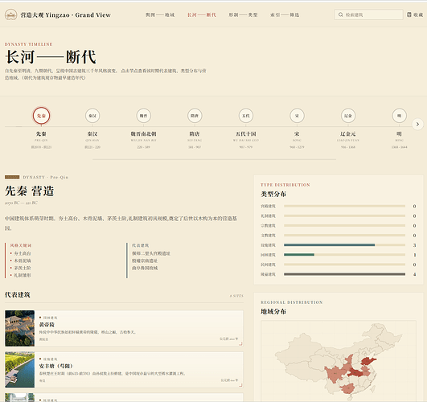Open the 形制——类型 navigation tab
Viewport: 427px width, 402px height.
[243, 14]
